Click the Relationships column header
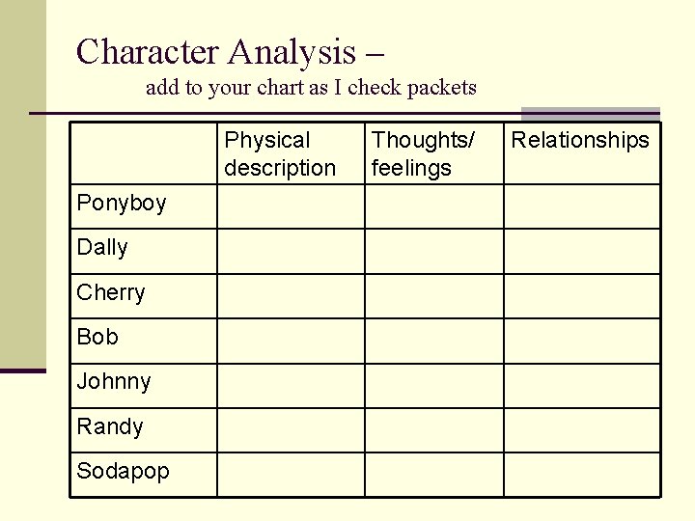Screen dimensions: 695x521 click(580, 140)
